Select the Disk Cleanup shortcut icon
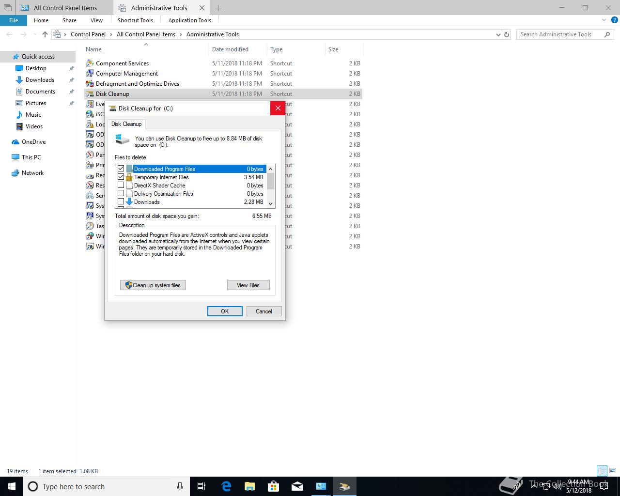620x496 pixels. [90, 94]
